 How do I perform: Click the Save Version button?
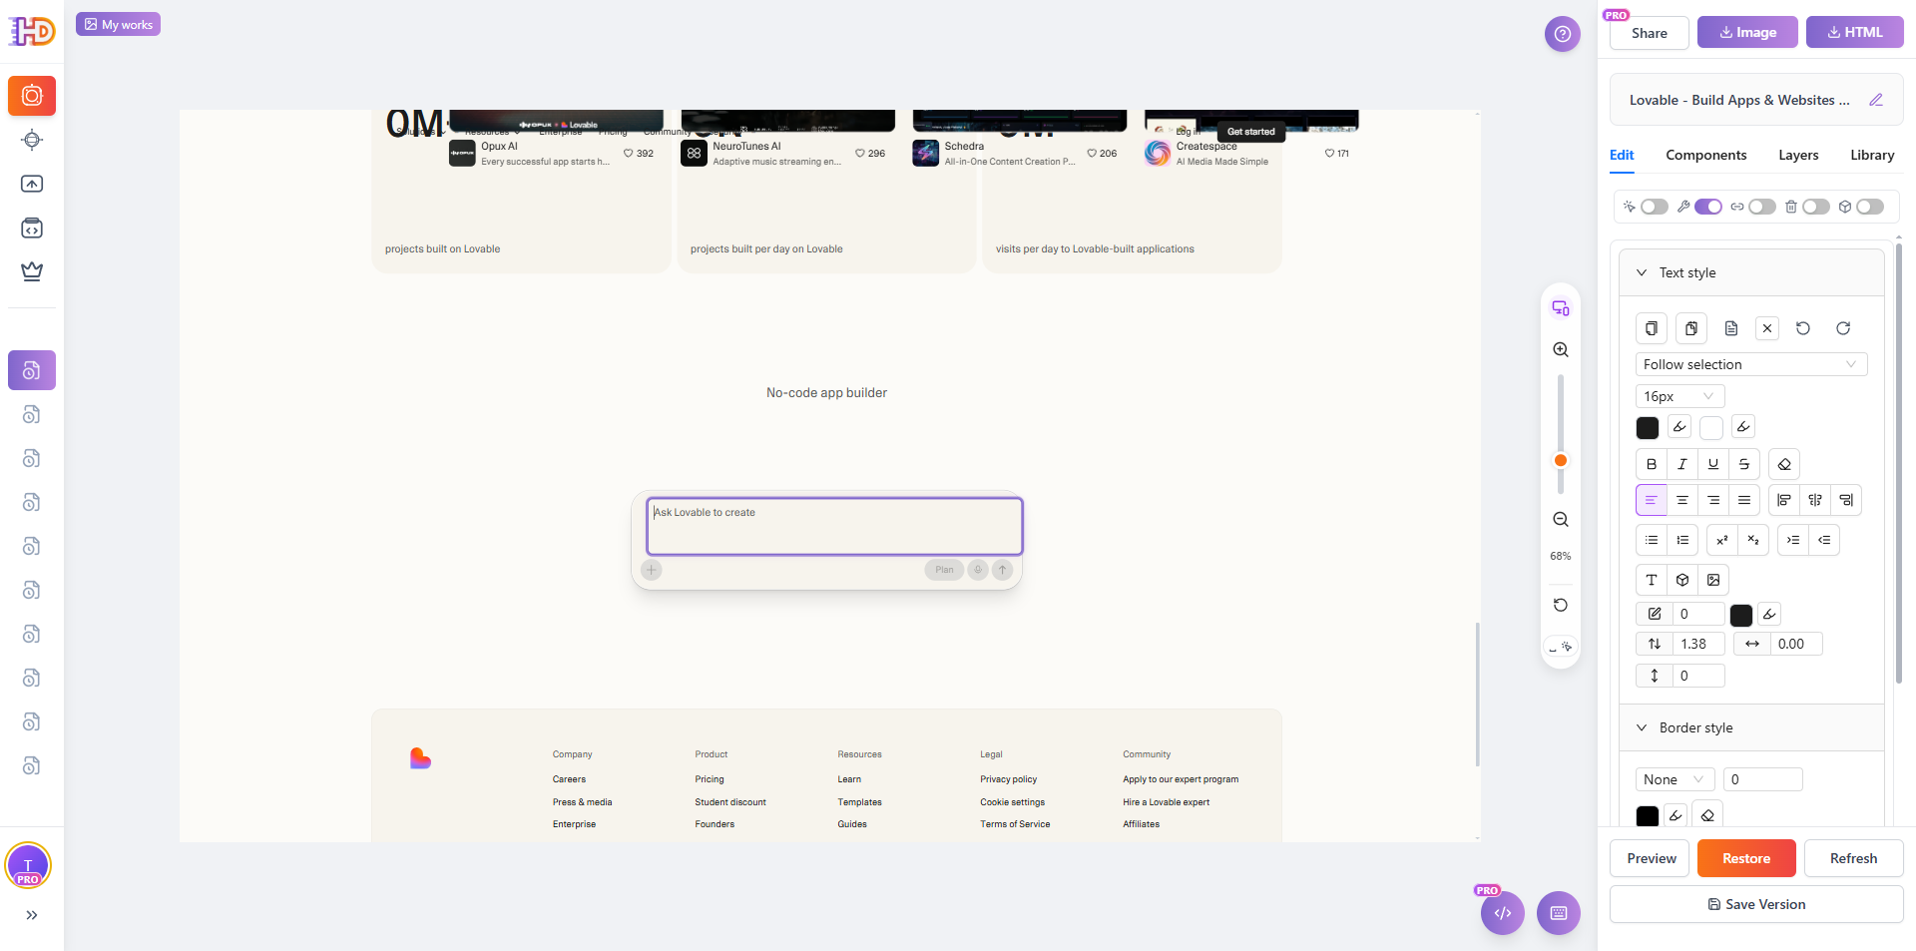pos(1756,904)
